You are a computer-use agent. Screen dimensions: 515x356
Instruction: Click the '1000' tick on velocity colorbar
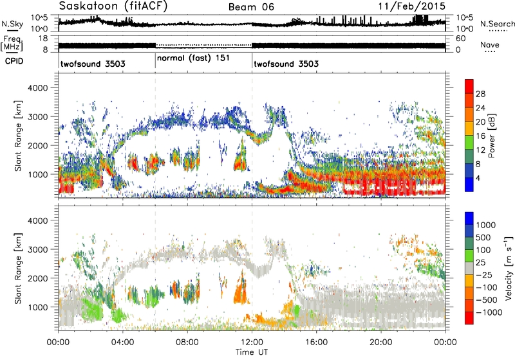(485, 225)
